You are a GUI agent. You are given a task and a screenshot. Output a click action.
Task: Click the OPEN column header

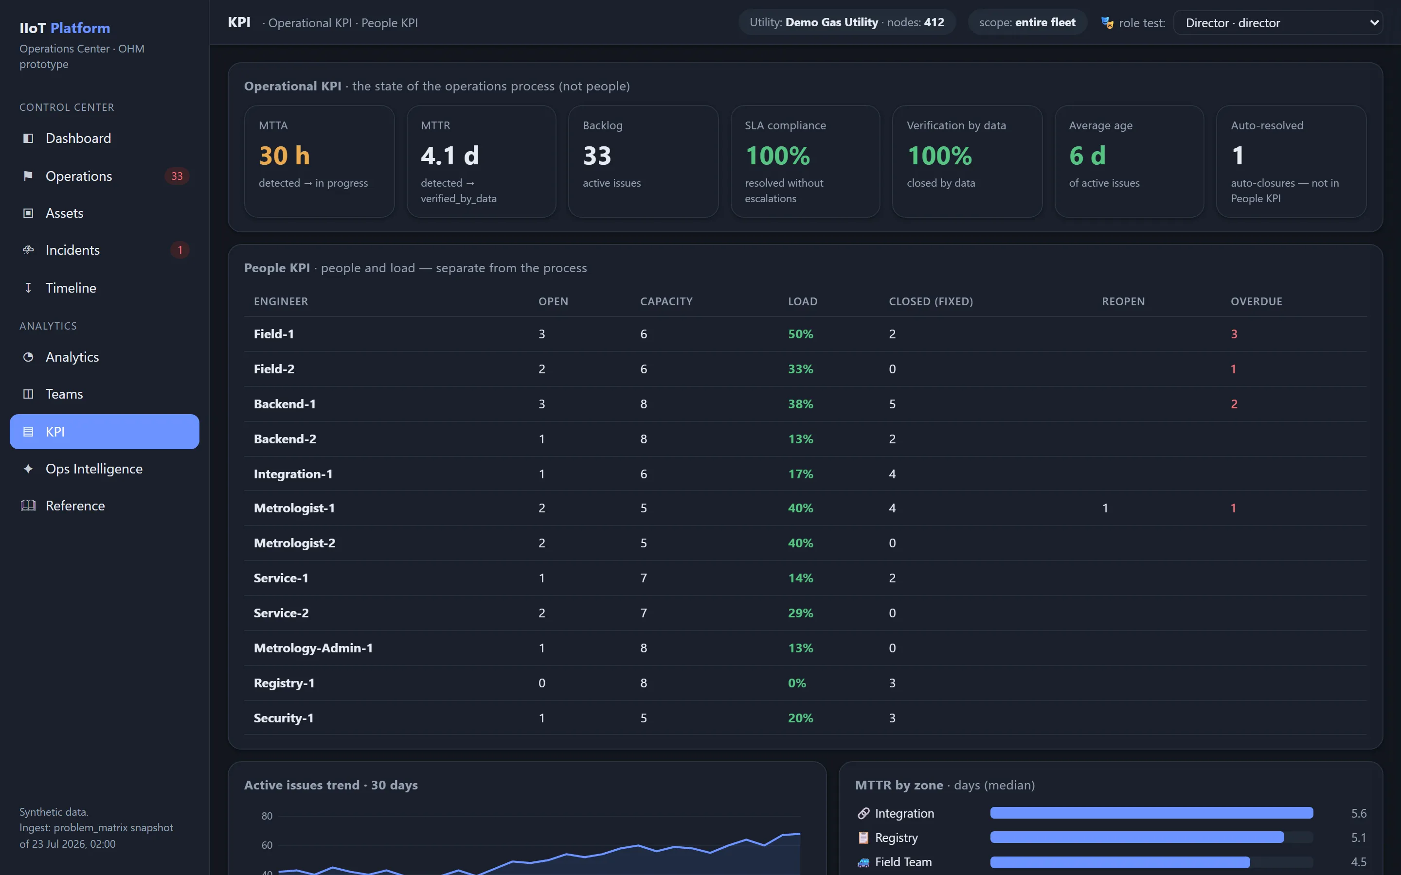[554, 301]
